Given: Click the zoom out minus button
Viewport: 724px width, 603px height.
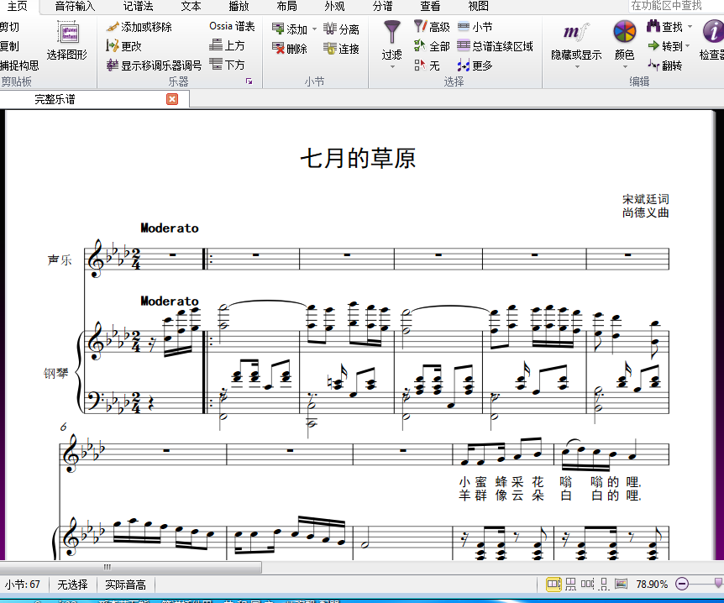Looking at the screenshot, I should tap(682, 584).
